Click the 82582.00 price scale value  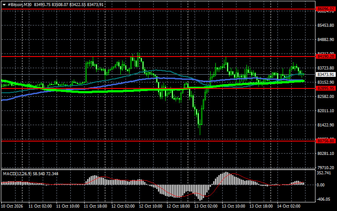[326, 97]
